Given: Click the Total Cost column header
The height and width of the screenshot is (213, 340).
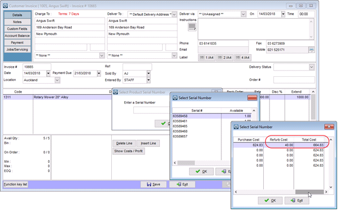Looking at the screenshot, I should coord(309,140).
